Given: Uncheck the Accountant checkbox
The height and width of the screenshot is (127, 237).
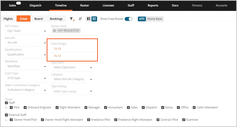Looking at the screenshot, I should (x=105, y=107).
